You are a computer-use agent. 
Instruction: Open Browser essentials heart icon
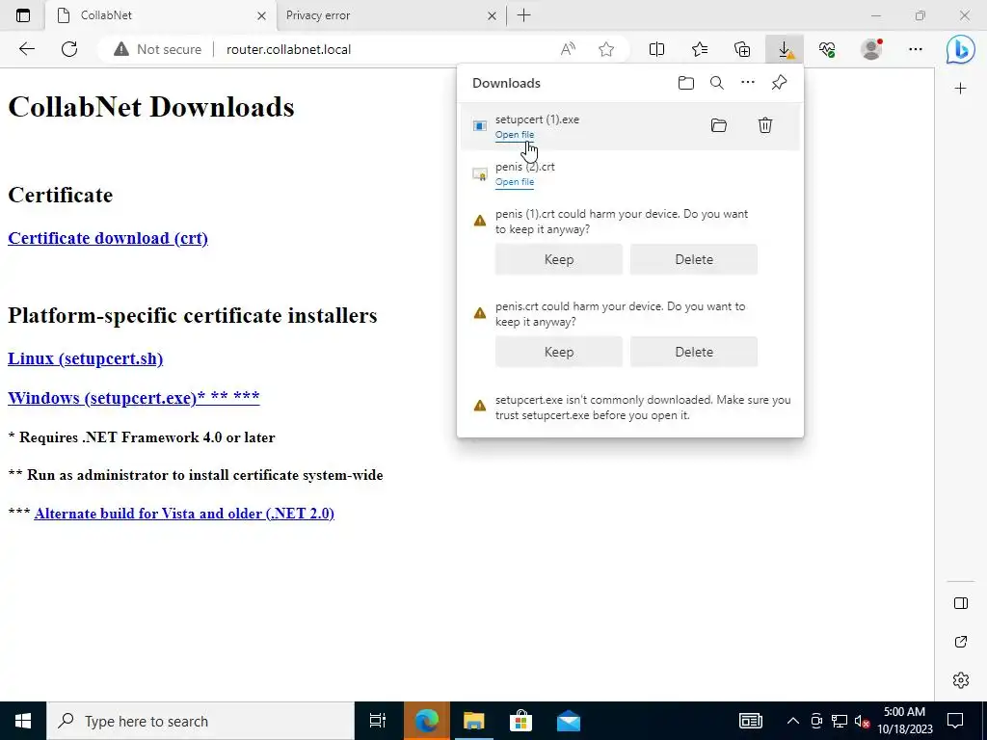click(x=827, y=49)
